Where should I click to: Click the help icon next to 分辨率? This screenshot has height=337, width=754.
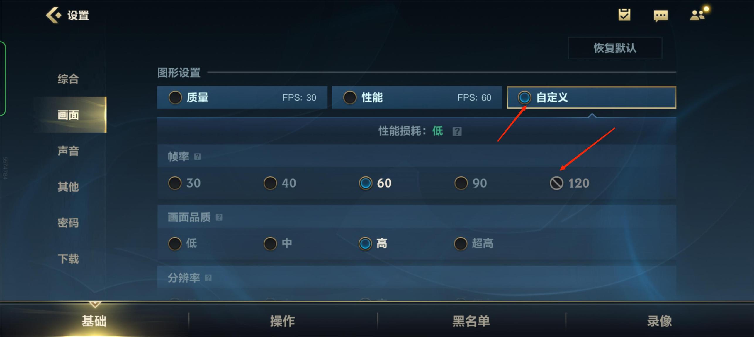(208, 278)
